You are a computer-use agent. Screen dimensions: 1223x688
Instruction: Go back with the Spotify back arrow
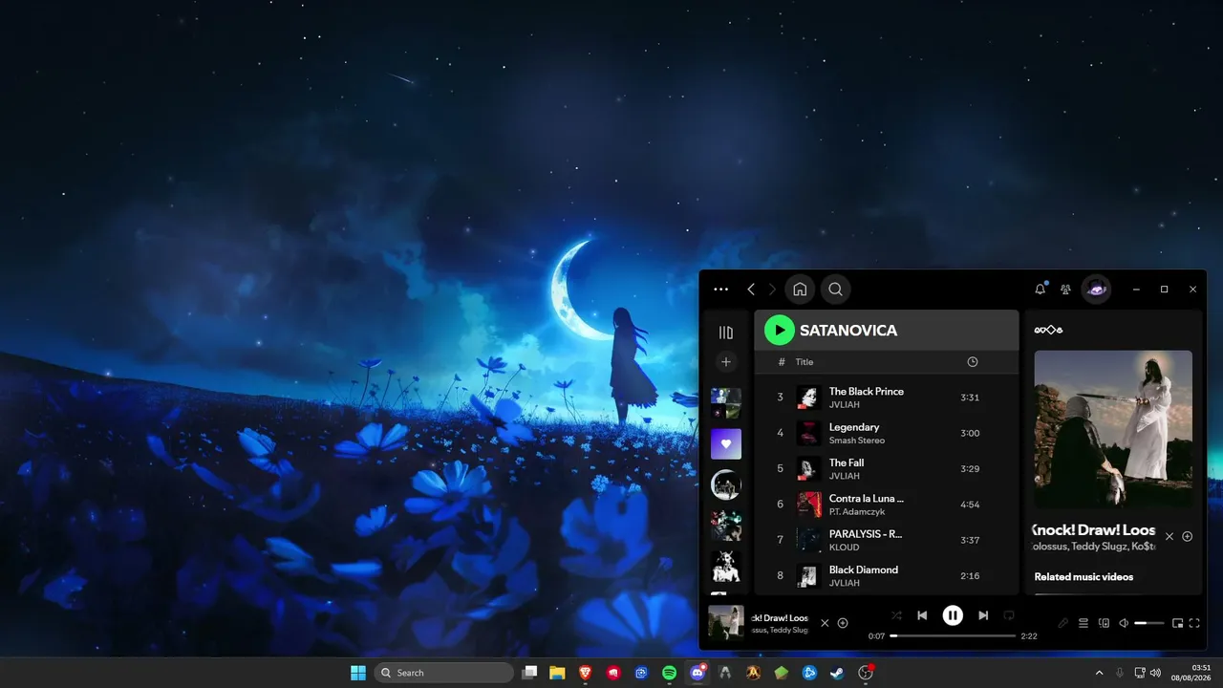(751, 290)
